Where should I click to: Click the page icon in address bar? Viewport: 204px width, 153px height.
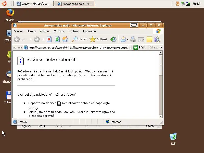(x=26, y=47)
